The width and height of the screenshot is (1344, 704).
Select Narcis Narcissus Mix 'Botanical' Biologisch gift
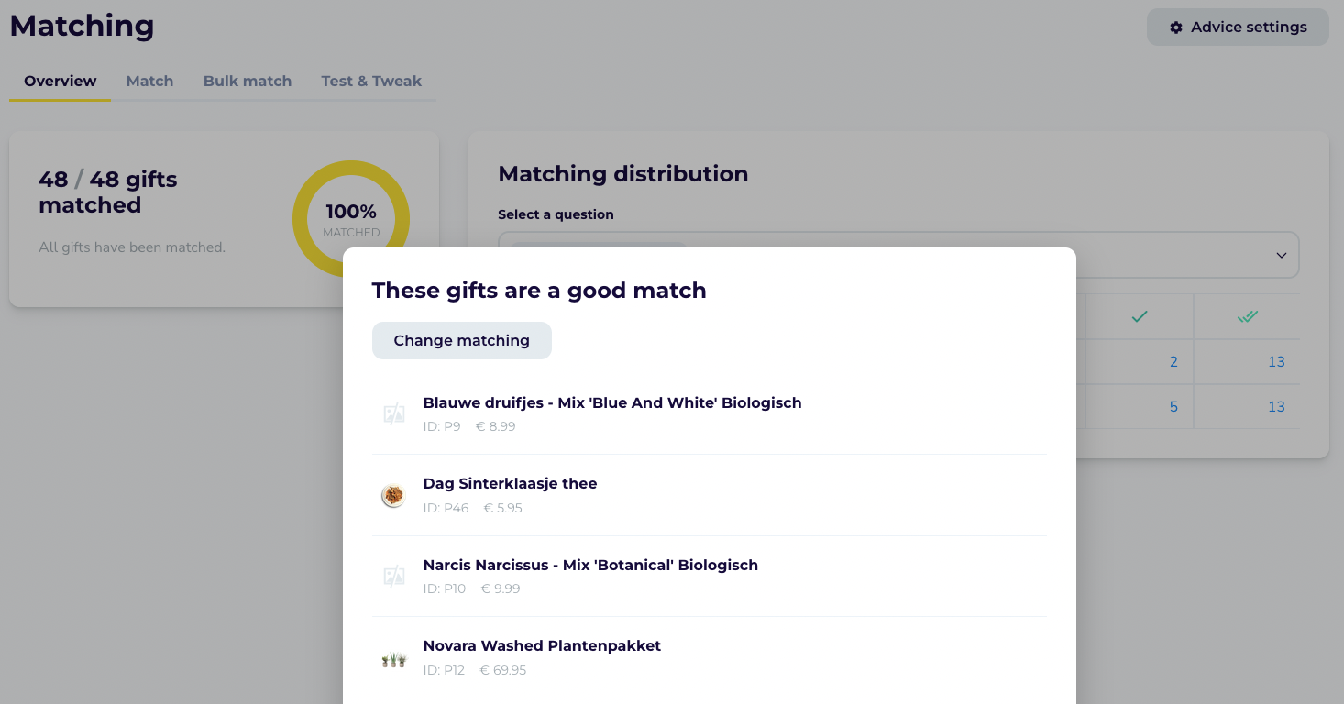point(709,577)
